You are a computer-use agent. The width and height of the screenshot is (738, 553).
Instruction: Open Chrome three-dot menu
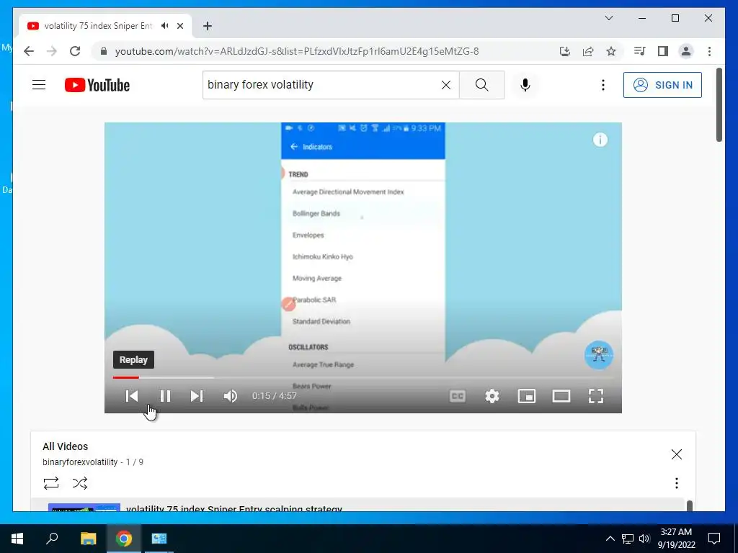click(709, 51)
